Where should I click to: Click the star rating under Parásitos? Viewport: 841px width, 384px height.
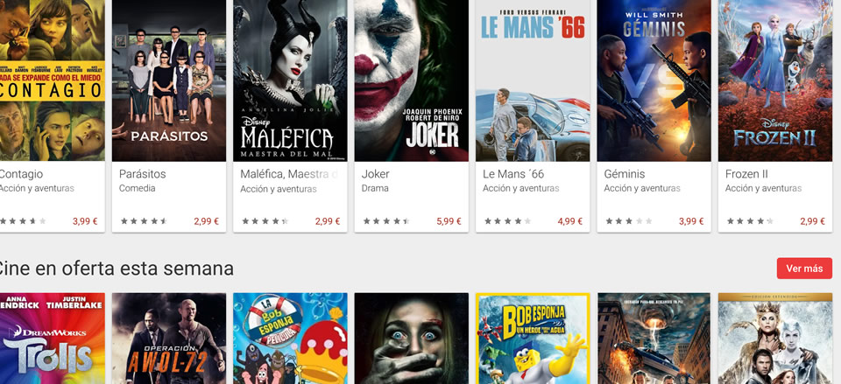pyautogui.click(x=144, y=221)
